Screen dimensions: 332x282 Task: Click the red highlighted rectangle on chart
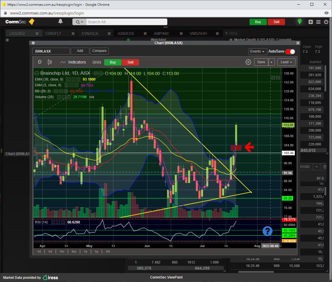(236, 148)
